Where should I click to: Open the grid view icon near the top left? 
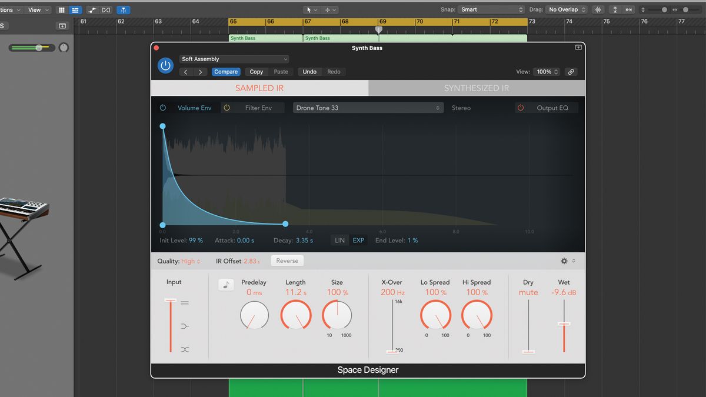(x=61, y=10)
